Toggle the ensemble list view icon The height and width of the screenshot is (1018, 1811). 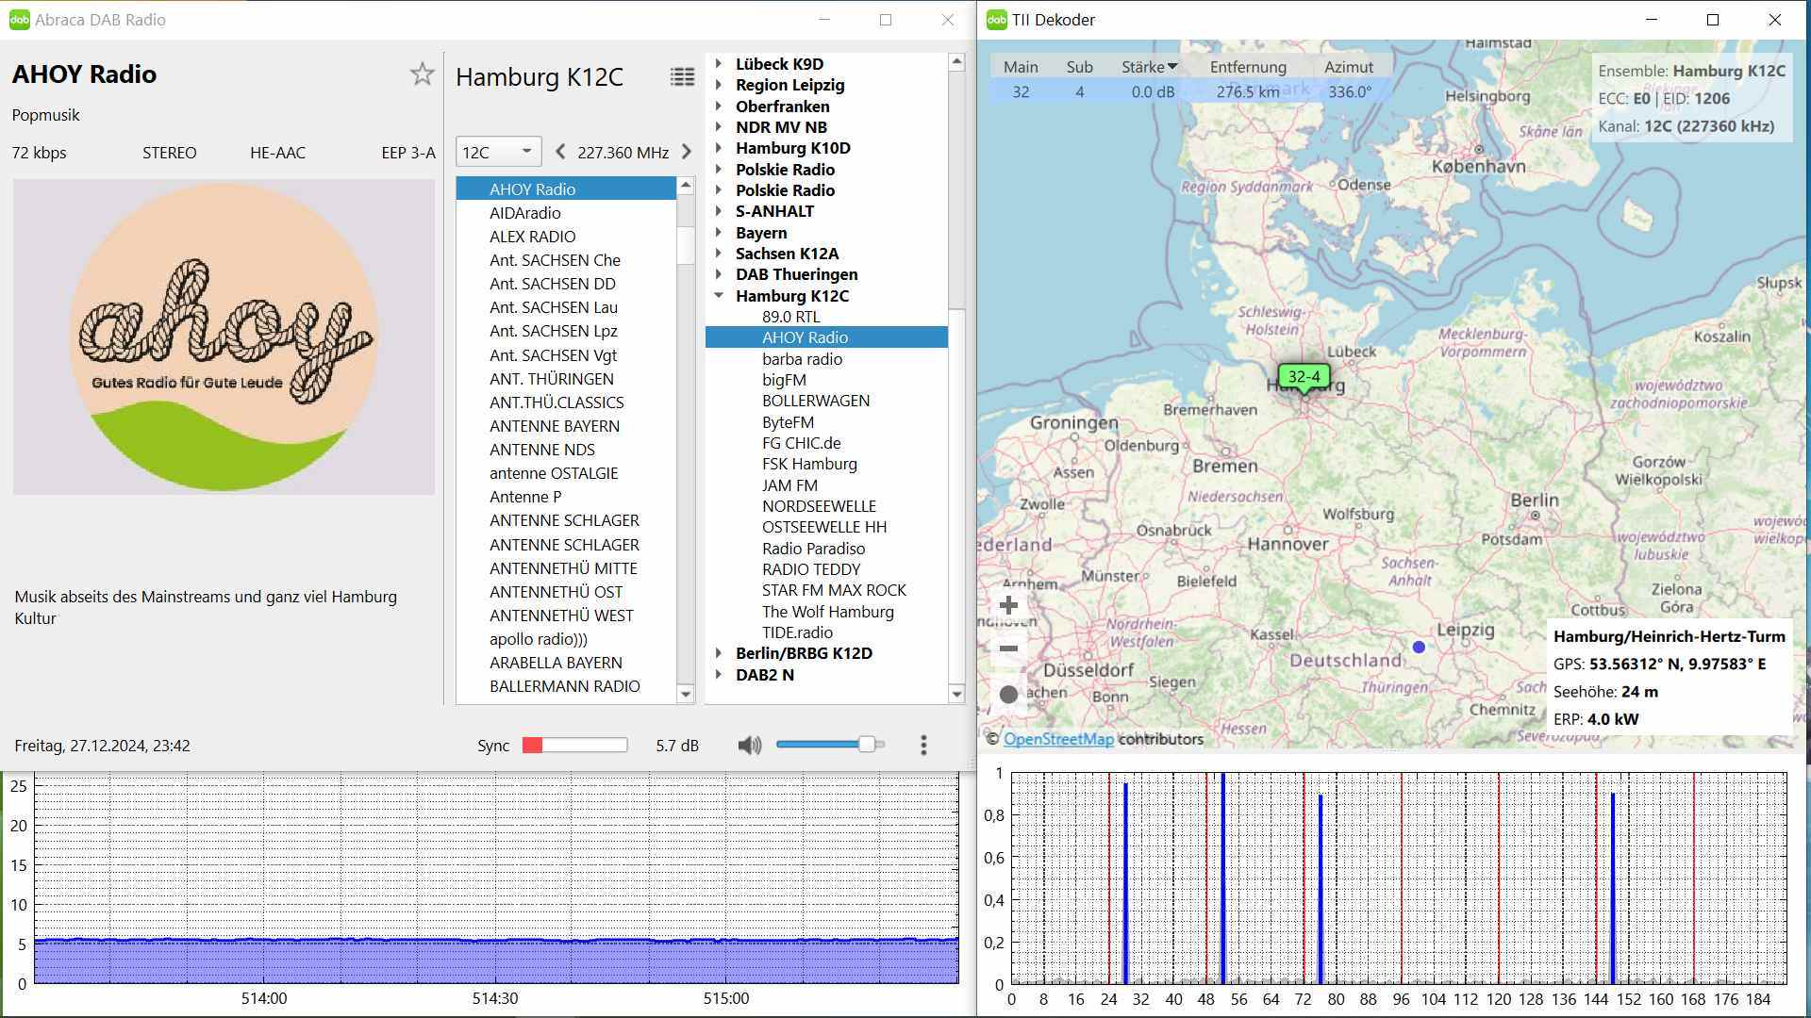682,77
